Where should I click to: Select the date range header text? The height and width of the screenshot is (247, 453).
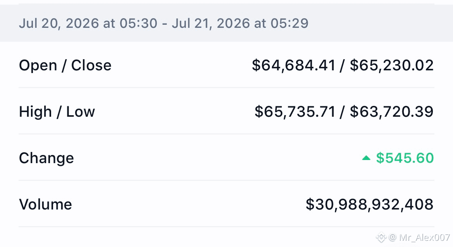[164, 23]
